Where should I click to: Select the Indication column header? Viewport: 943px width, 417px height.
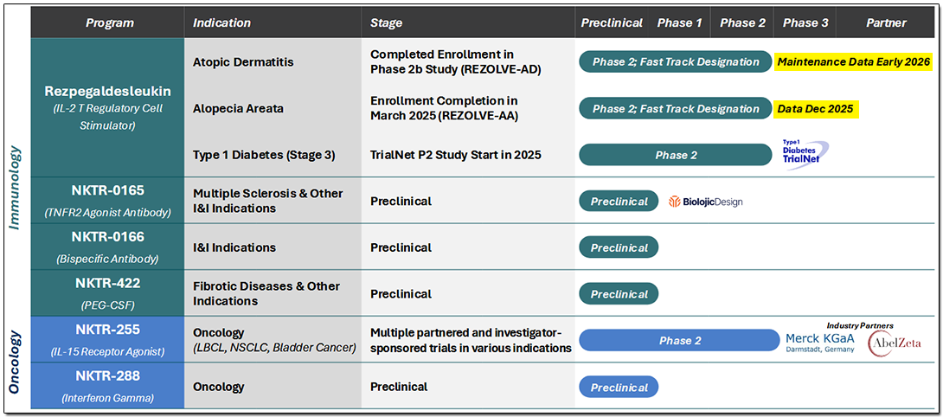coord(221,22)
